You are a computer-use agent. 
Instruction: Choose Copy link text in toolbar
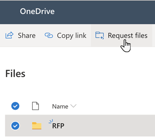click(x=72, y=36)
